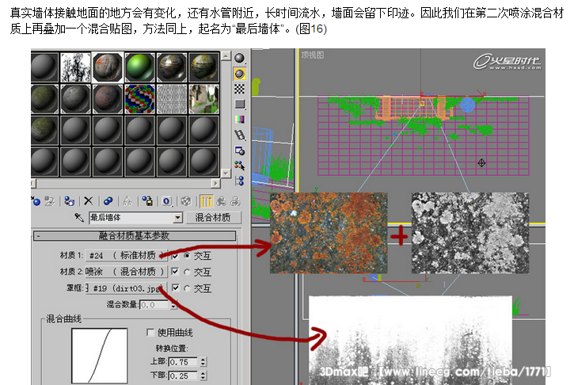Click the sample slots scroll up arrow

pos(226,56)
